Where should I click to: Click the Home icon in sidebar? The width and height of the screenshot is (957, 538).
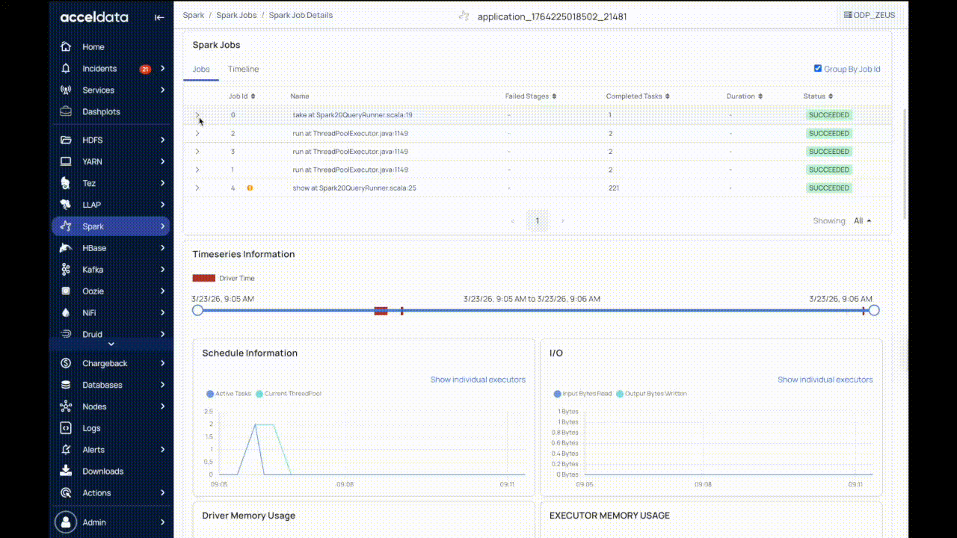click(66, 46)
